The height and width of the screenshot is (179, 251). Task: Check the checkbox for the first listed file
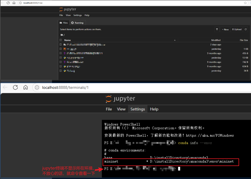point(60,44)
